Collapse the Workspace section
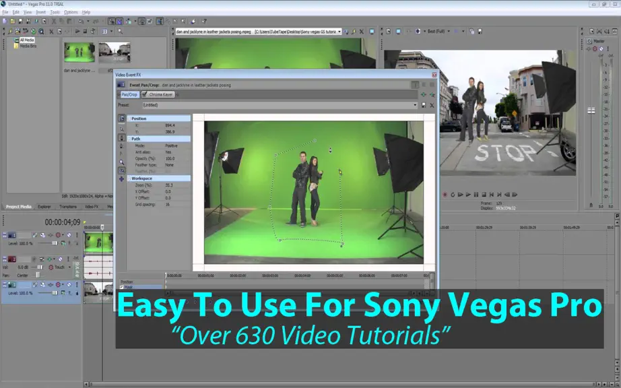Viewport: 621px width, 388px height. click(129, 179)
